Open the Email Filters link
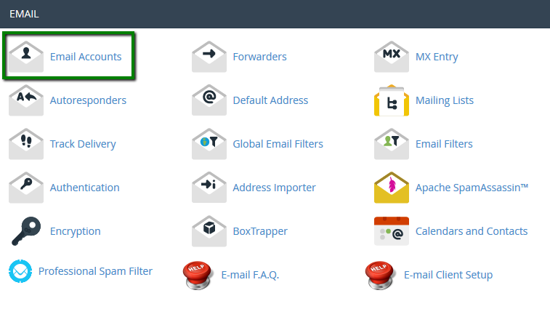Screen dimensions: 550x309 tap(444, 144)
